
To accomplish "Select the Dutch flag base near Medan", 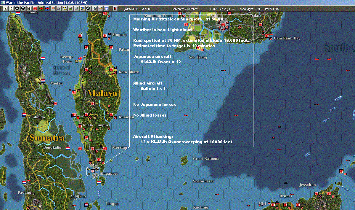I will [x=43, y=81].
